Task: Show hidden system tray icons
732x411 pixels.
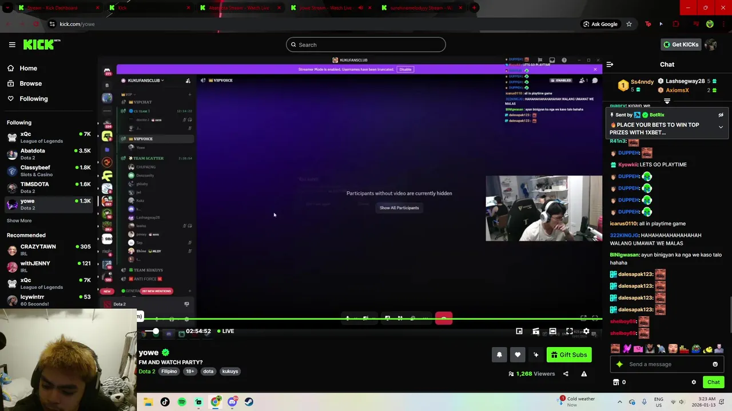Action: tap(619, 402)
